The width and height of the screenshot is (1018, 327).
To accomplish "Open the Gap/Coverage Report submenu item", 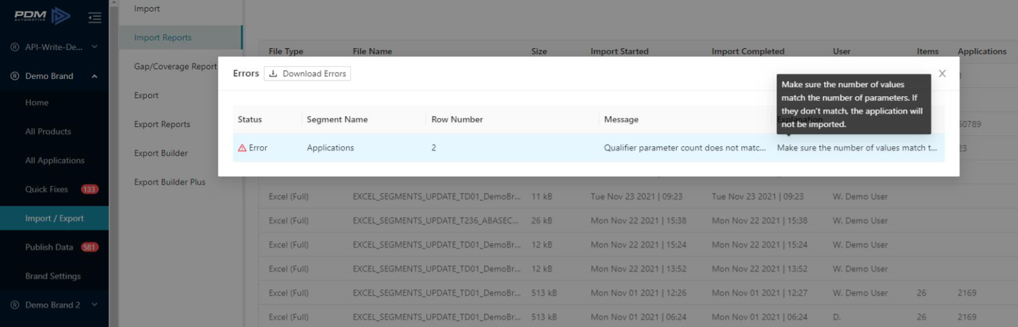I will (x=175, y=66).
